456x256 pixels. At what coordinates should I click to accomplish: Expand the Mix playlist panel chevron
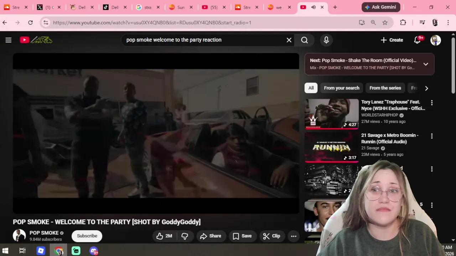click(x=426, y=64)
